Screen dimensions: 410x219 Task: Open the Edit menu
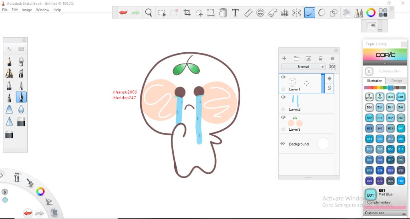pyautogui.click(x=15, y=10)
